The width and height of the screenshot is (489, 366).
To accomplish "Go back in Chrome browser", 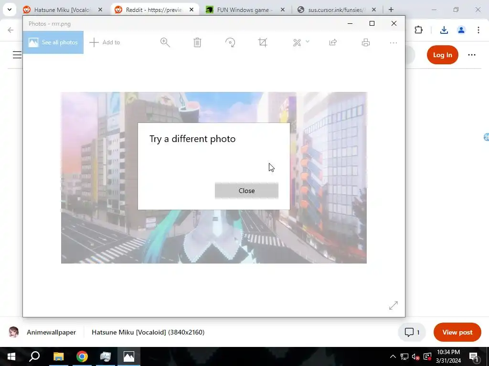I will tap(11, 30).
